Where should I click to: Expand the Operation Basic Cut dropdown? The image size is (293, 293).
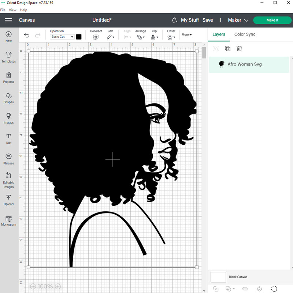coord(62,37)
